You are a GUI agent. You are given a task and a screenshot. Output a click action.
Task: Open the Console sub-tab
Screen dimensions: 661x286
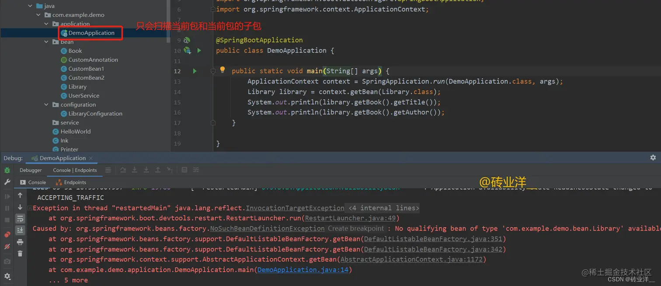tap(33, 182)
